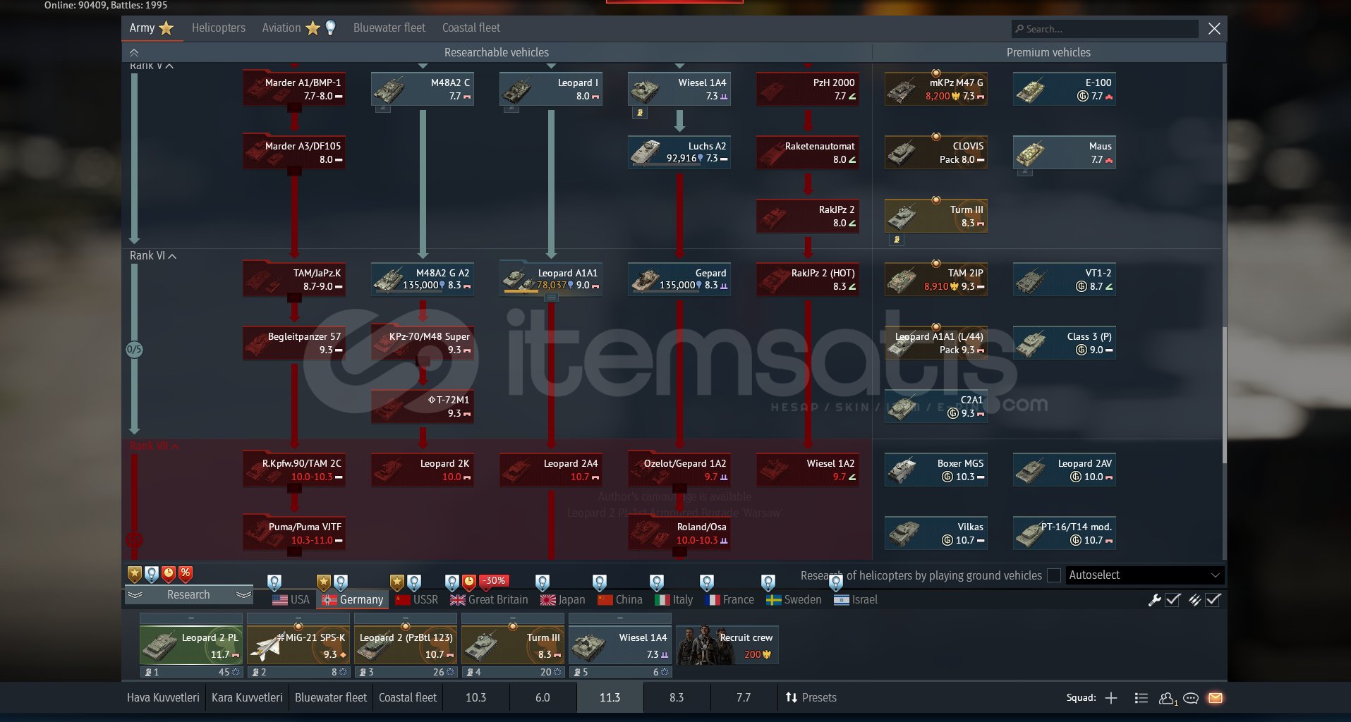Select the Gepard anti-air vehicle

pos(679,280)
